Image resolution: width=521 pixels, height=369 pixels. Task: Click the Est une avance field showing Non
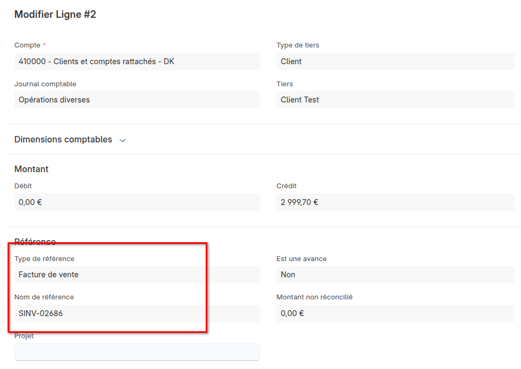pos(395,275)
